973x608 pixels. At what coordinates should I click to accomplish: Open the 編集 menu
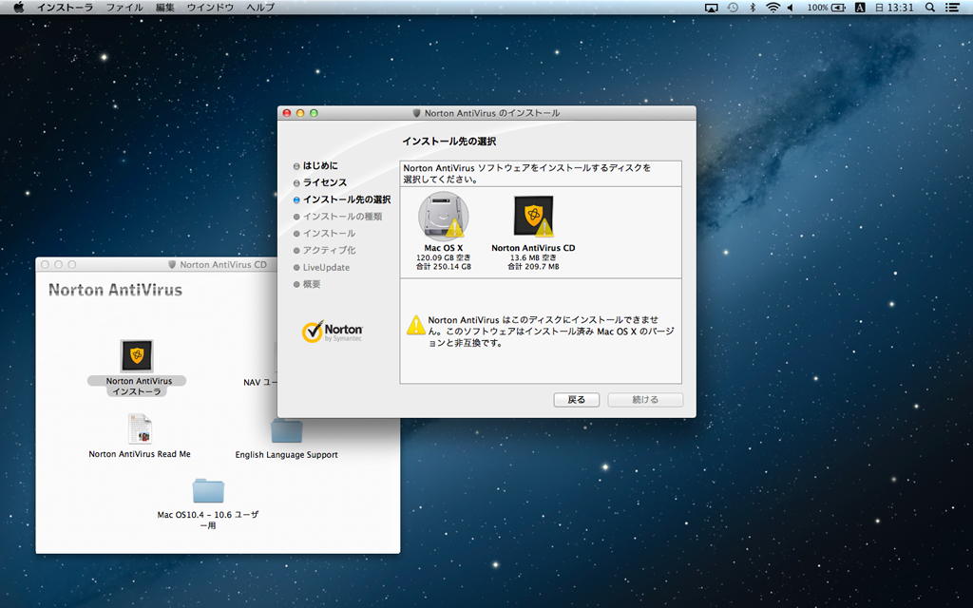coord(164,8)
